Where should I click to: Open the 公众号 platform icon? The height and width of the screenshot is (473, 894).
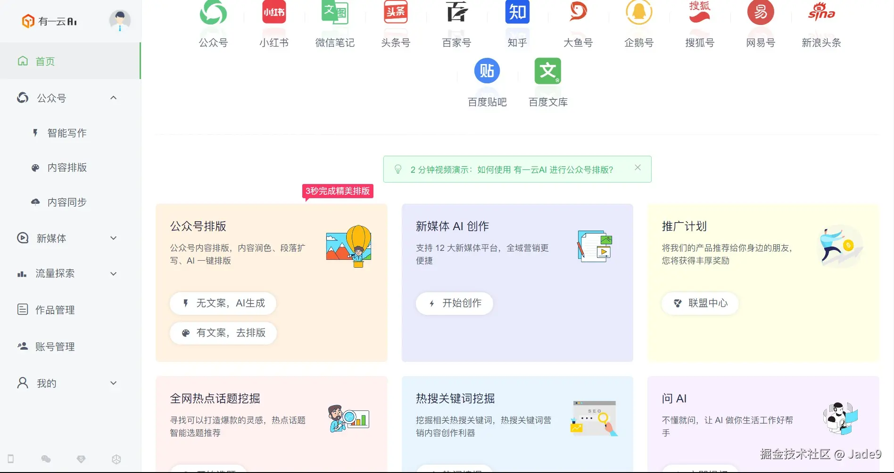213,12
